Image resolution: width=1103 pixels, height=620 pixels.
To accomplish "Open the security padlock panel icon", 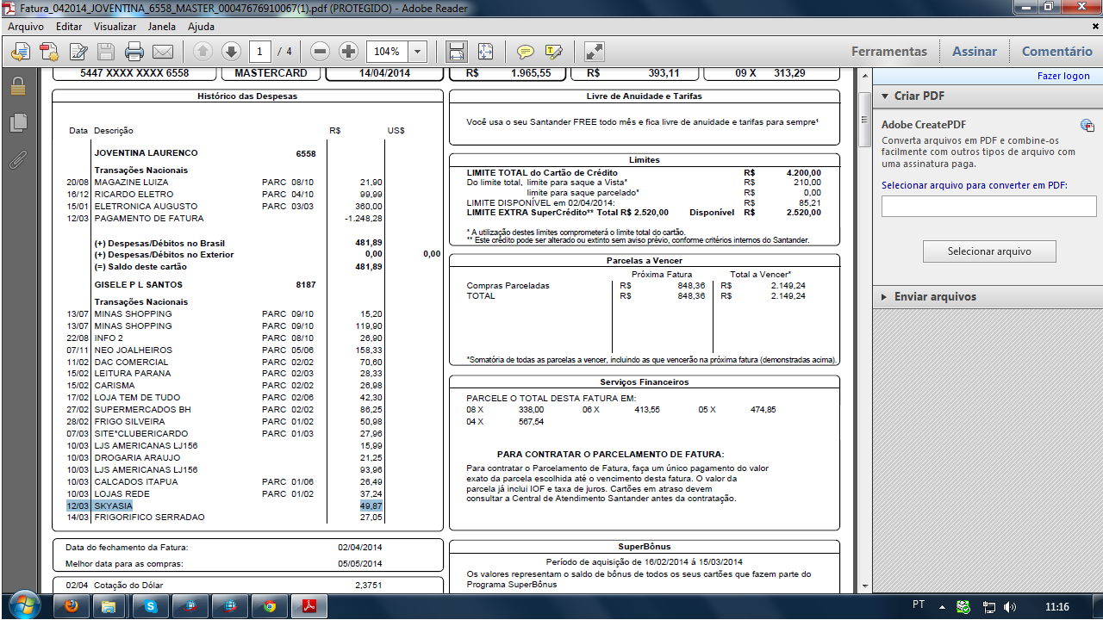I will click(17, 87).
